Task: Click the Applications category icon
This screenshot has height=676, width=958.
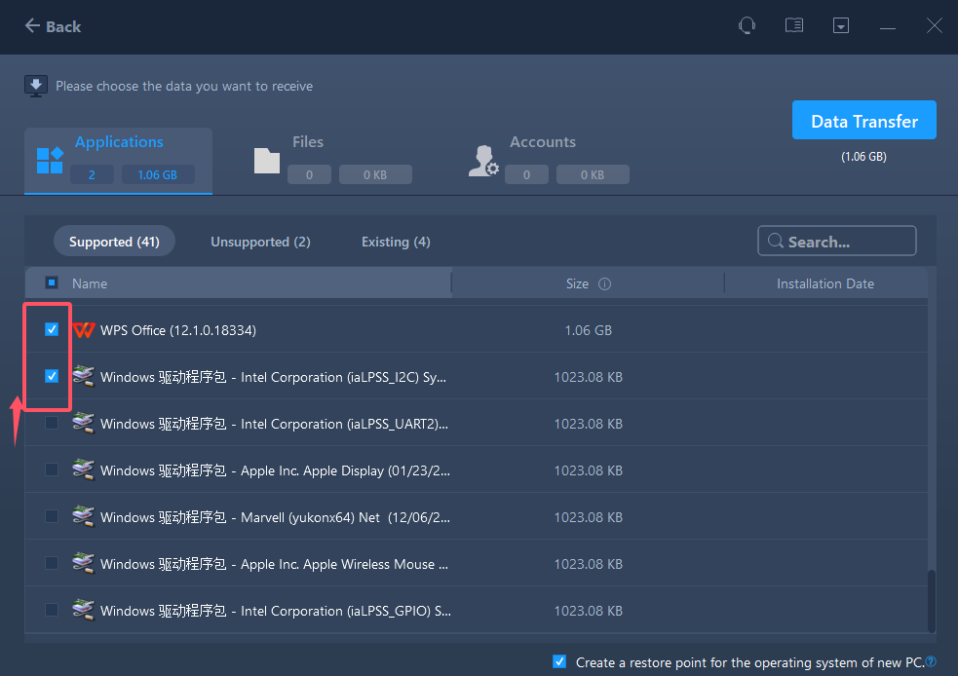Action: 50,160
